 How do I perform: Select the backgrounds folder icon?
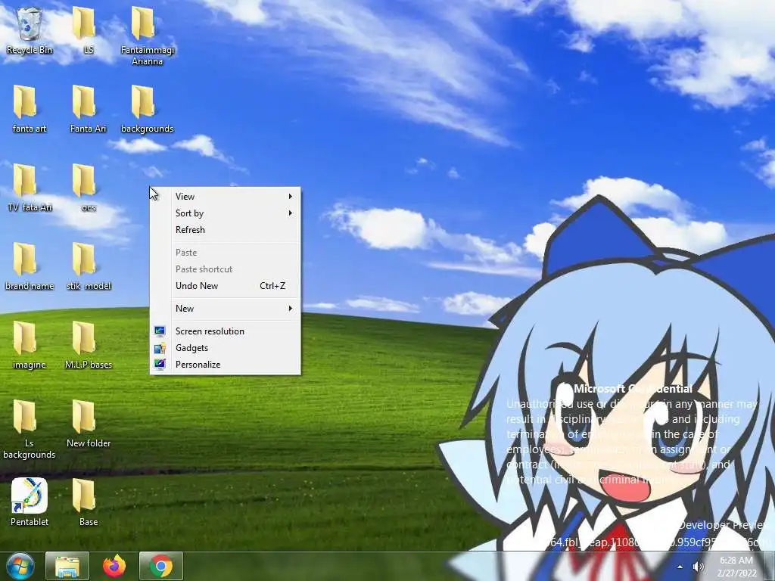(x=148, y=109)
